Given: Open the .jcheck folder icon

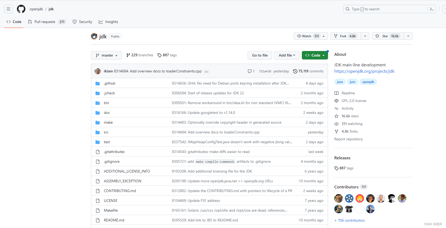Looking at the screenshot, I should (98, 93).
